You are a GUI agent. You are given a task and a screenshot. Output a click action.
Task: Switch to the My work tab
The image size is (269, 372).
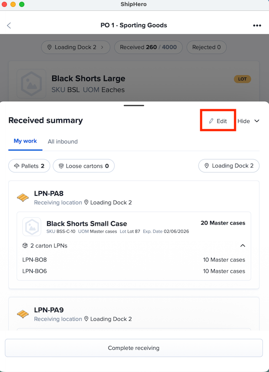[x=25, y=141]
